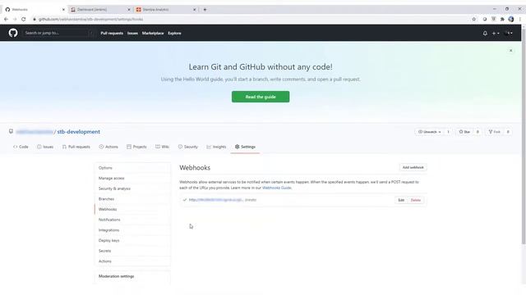
Task: Switch to the Security tab
Action: (188, 147)
